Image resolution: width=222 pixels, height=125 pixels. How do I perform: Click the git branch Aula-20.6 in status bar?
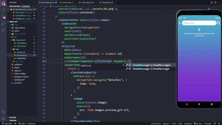[7, 124]
